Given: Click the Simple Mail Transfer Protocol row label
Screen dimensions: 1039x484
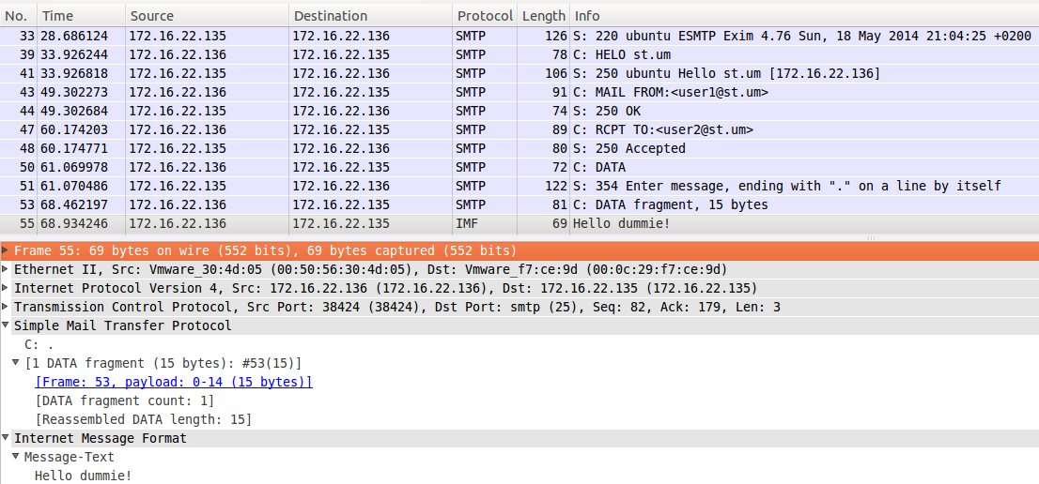Looking at the screenshot, I should [123, 325].
